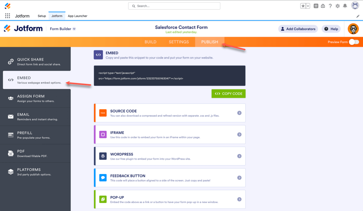The image size is (363, 211).
Task: Click the Salesforce search field
Action: click(174, 6)
